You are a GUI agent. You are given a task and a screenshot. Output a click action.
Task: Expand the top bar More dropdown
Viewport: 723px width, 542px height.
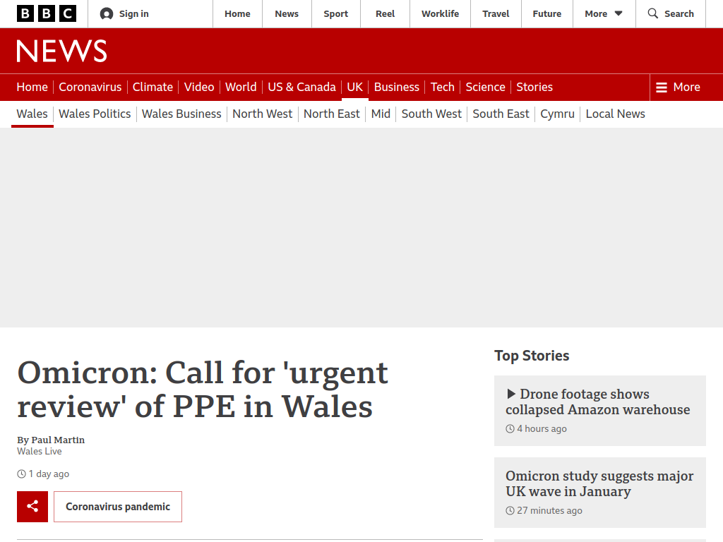604,14
